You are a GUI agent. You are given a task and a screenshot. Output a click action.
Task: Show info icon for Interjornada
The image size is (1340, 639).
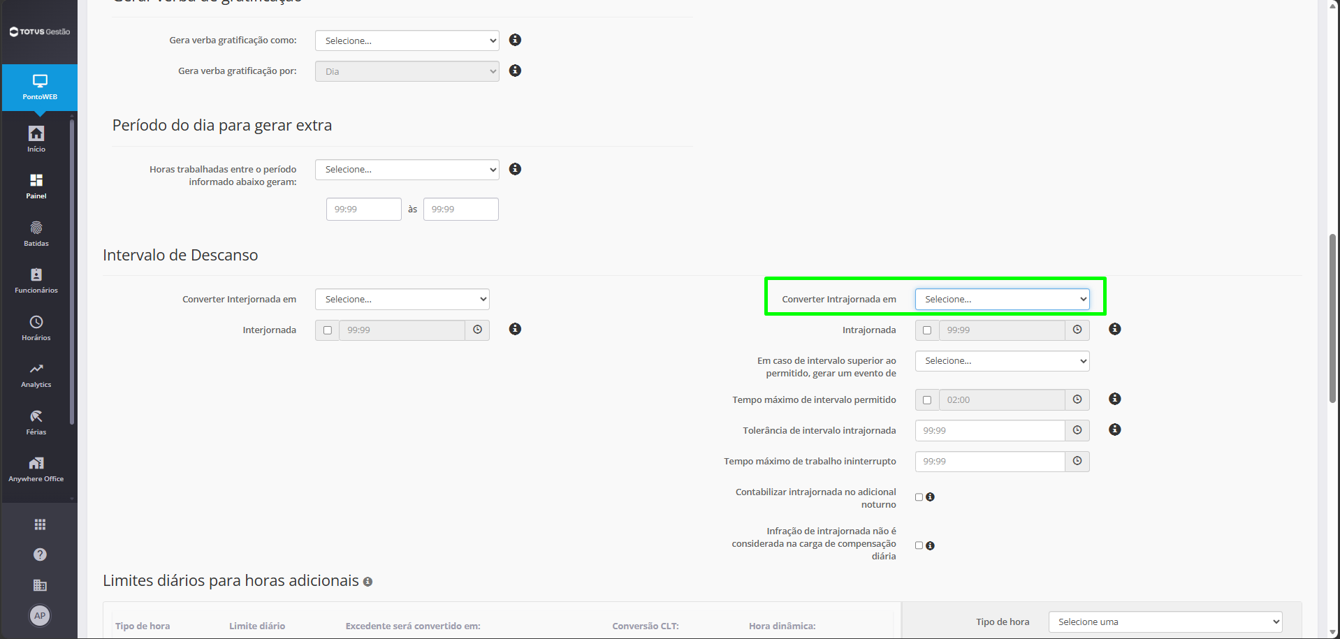click(x=515, y=329)
